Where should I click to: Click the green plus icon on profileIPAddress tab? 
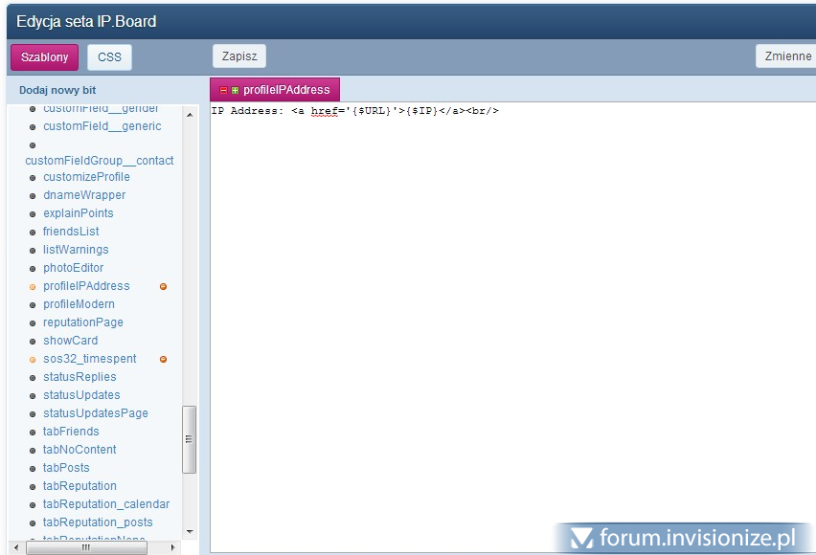235,90
